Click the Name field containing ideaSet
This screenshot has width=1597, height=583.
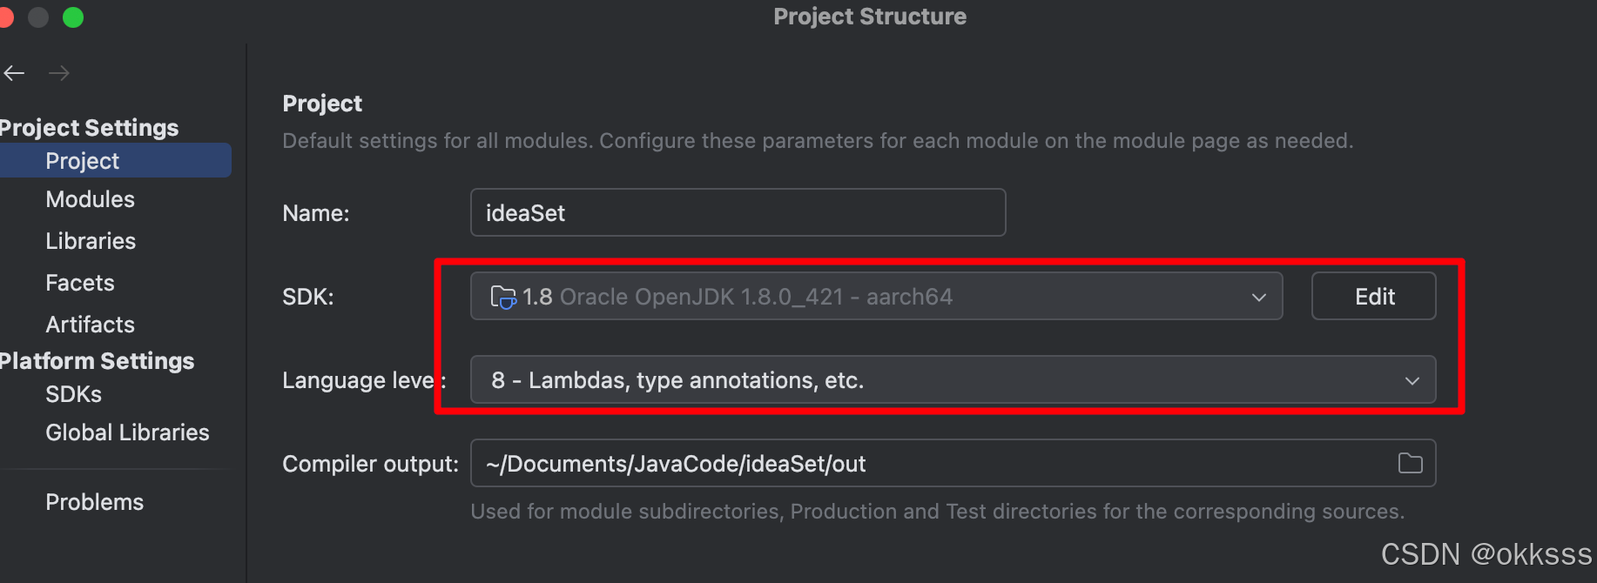point(738,213)
